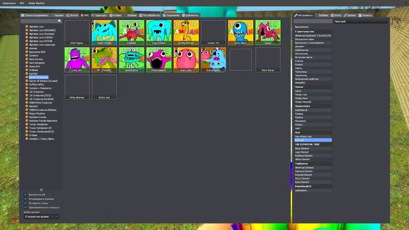Collapse the Size tool category header
Image resolution: width=409 pixels, height=230 pixels.
313,132
